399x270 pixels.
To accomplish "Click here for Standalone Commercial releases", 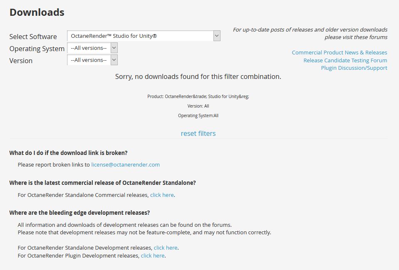I will pyautogui.click(x=162, y=195).
